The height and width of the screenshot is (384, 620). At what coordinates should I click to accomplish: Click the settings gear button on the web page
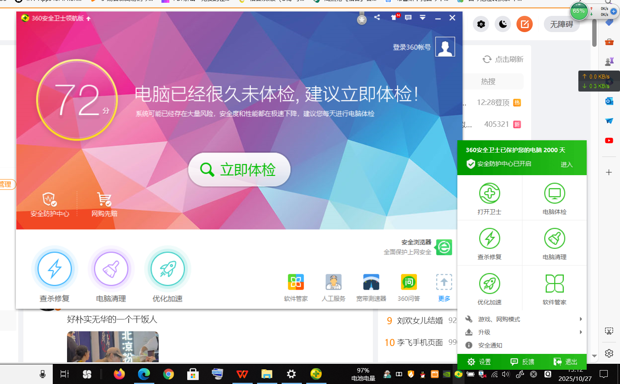(x=481, y=24)
